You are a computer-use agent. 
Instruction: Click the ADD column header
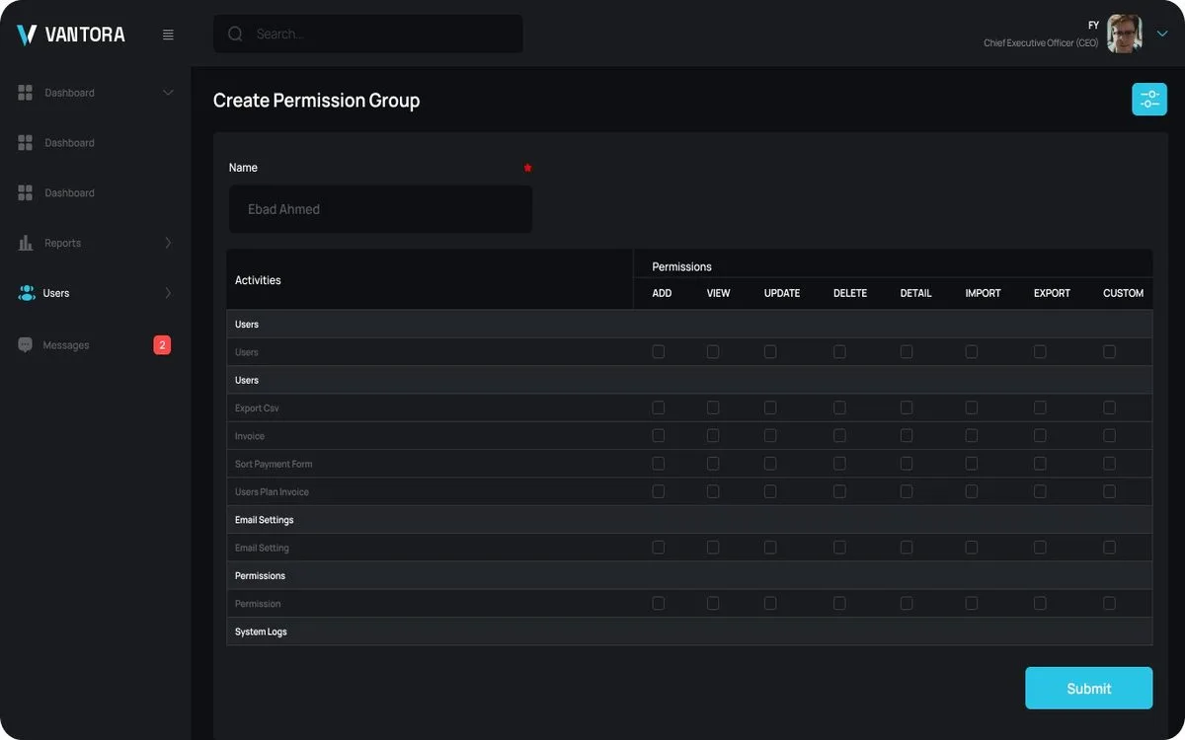click(x=662, y=293)
